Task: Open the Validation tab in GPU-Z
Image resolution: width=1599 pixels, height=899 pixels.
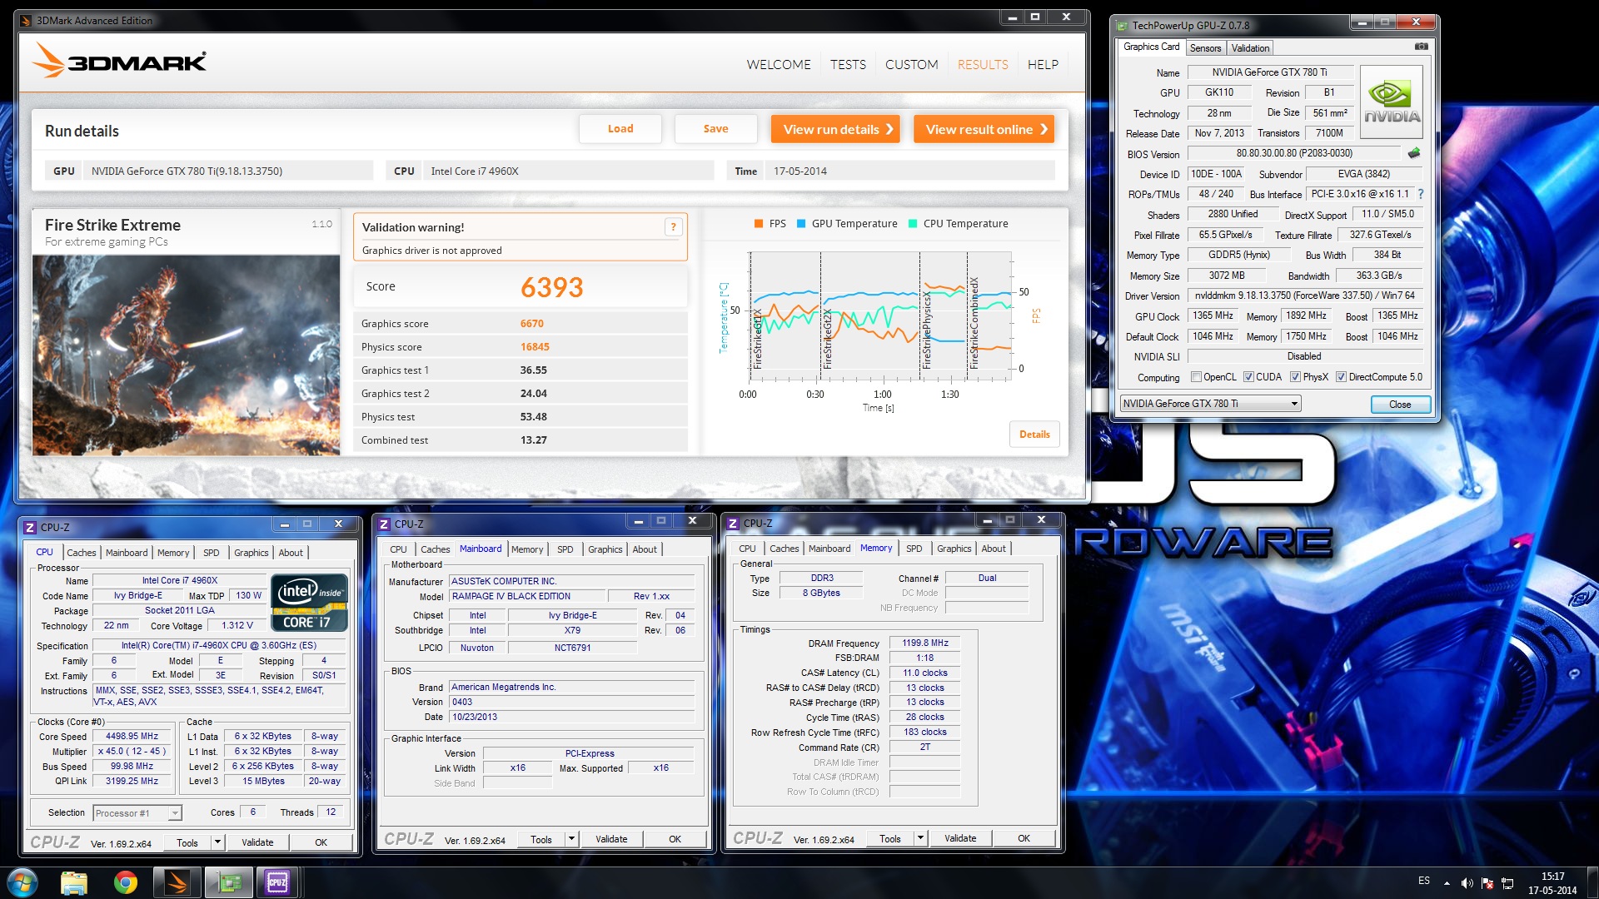Action: pyautogui.click(x=1250, y=48)
